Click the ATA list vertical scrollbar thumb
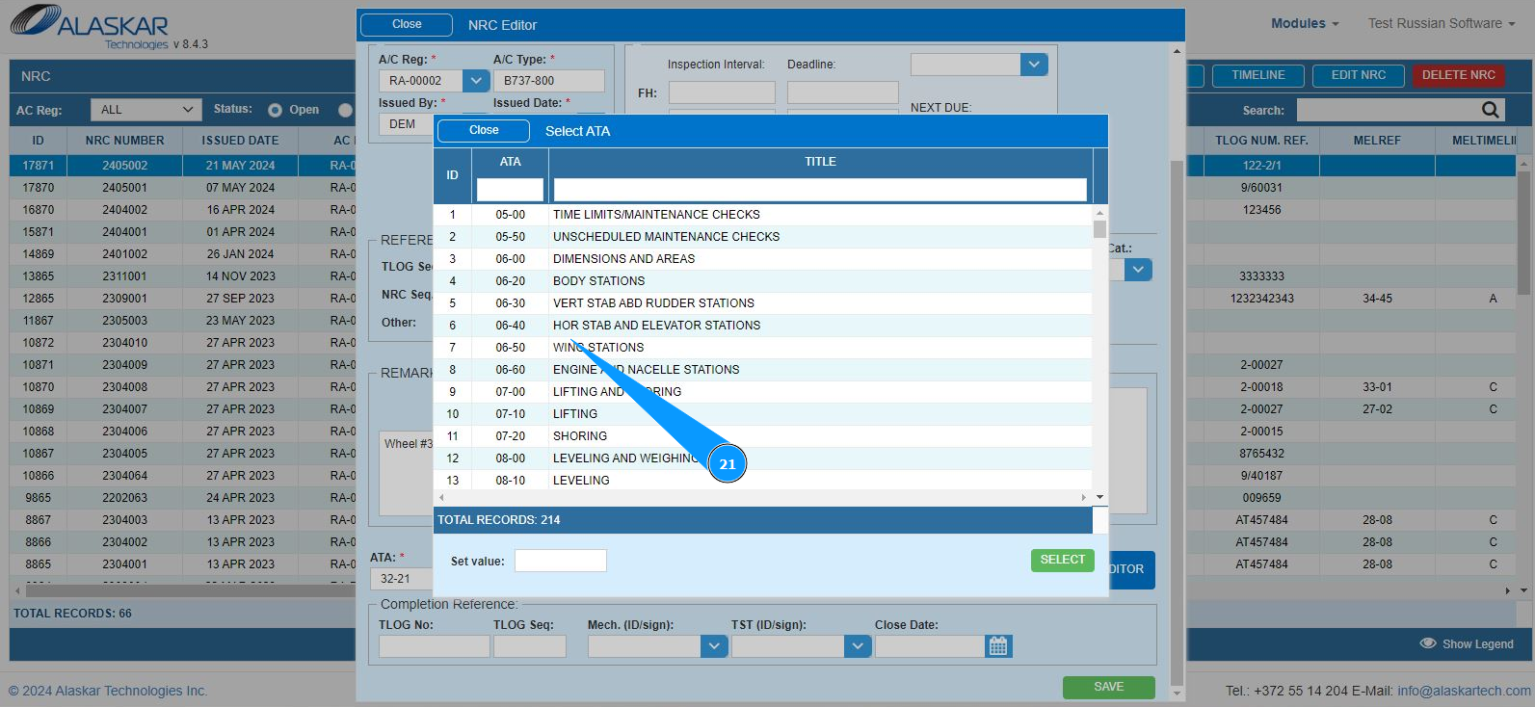The image size is (1535, 707). click(x=1099, y=229)
